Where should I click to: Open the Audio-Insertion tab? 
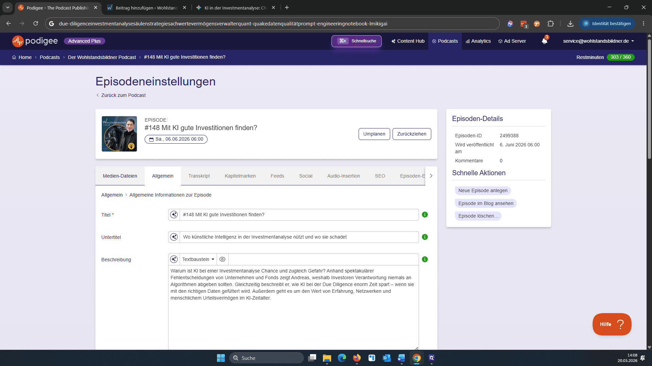(x=343, y=176)
